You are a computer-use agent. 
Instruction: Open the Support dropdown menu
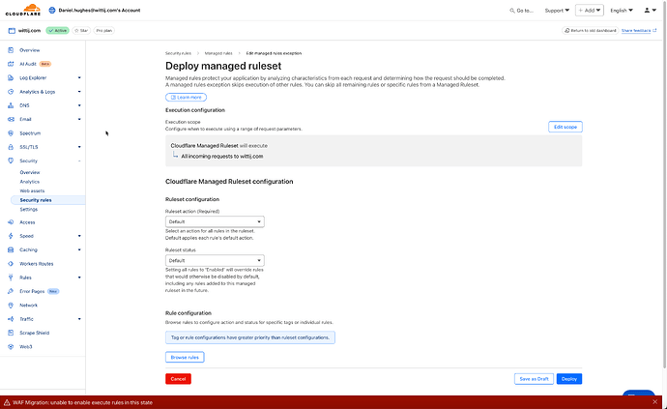pos(557,11)
